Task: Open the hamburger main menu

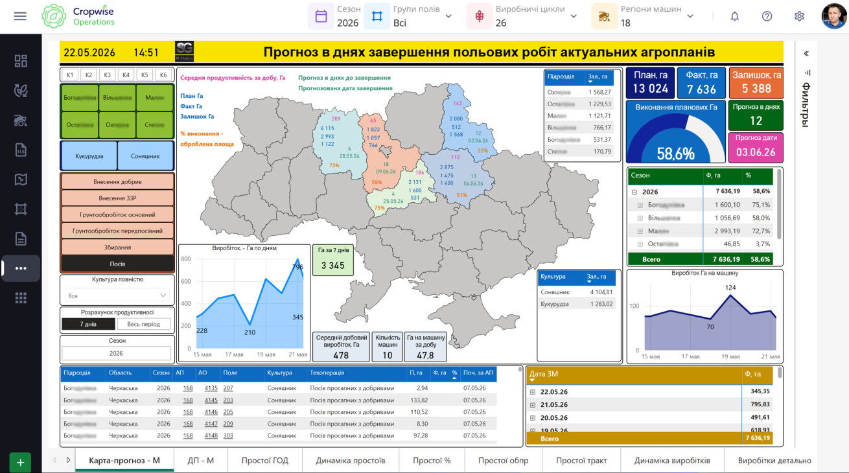Action: [20, 16]
